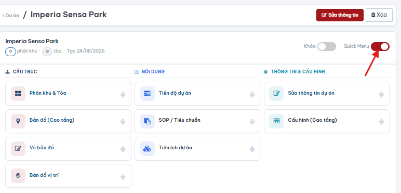Click the Cấu hình (Cao tầng) table icon

click(276, 121)
